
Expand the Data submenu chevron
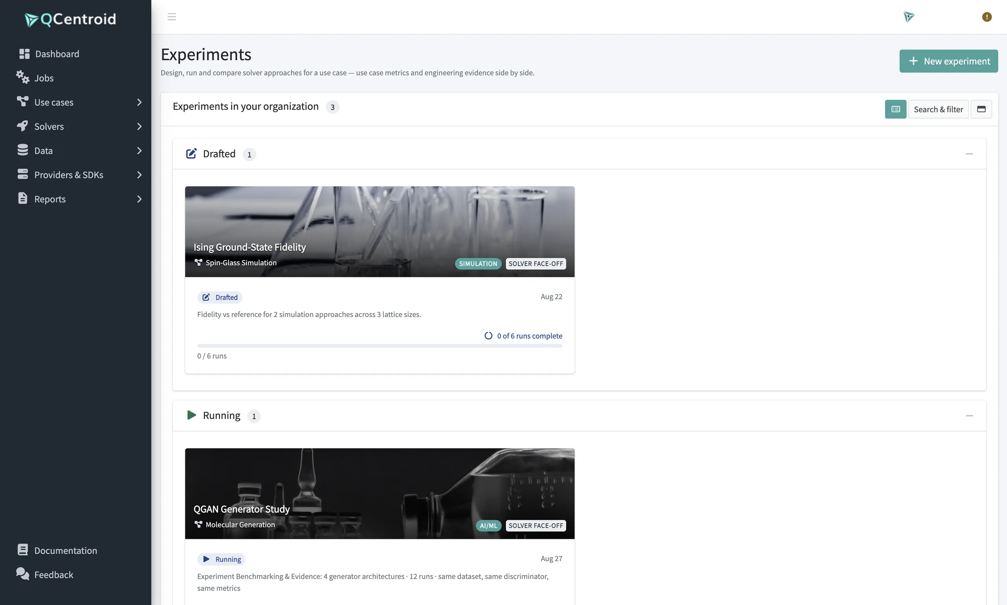click(x=139, y=150)
